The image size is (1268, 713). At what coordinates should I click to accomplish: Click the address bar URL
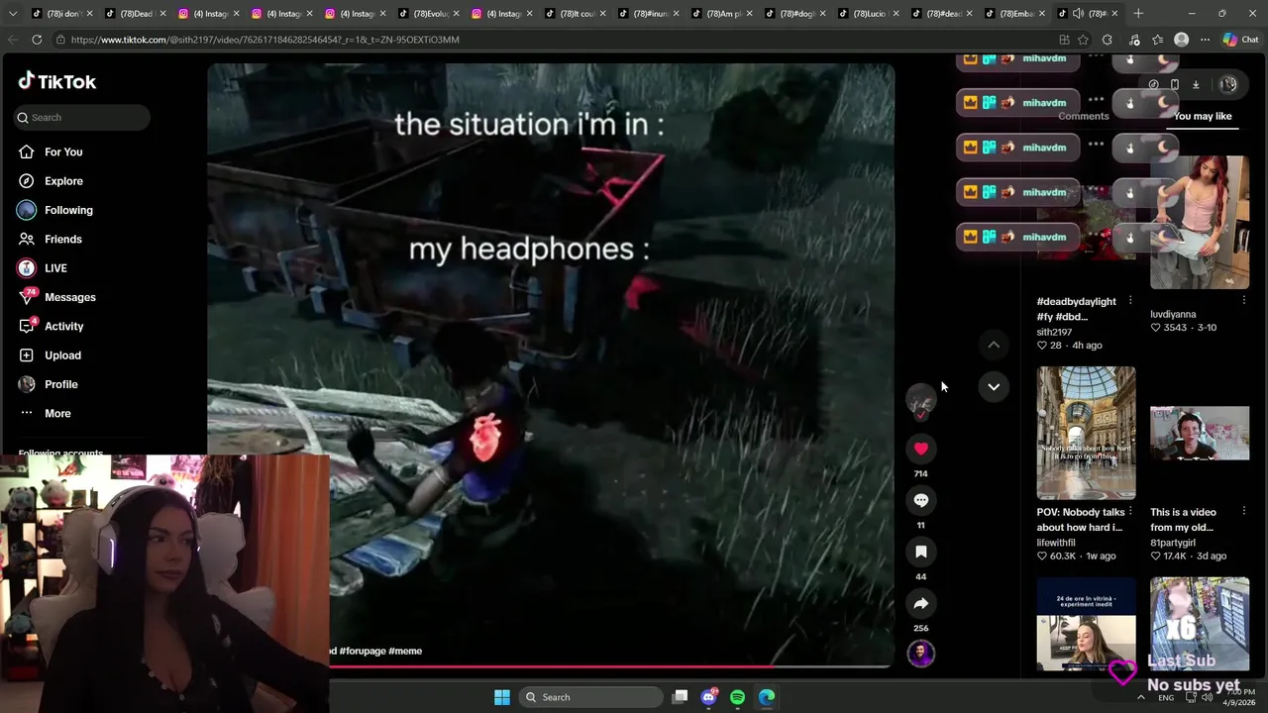pyautogui.click(x=264, y=40)
